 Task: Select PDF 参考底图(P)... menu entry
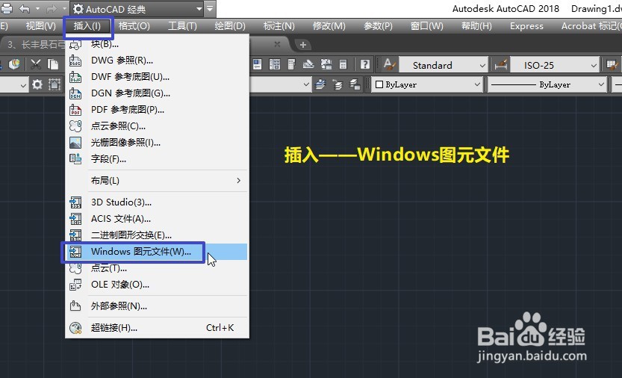157,110
